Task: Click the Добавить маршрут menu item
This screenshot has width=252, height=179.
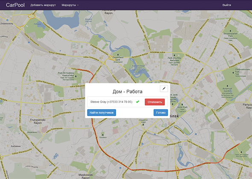Action: click(43, 5)
